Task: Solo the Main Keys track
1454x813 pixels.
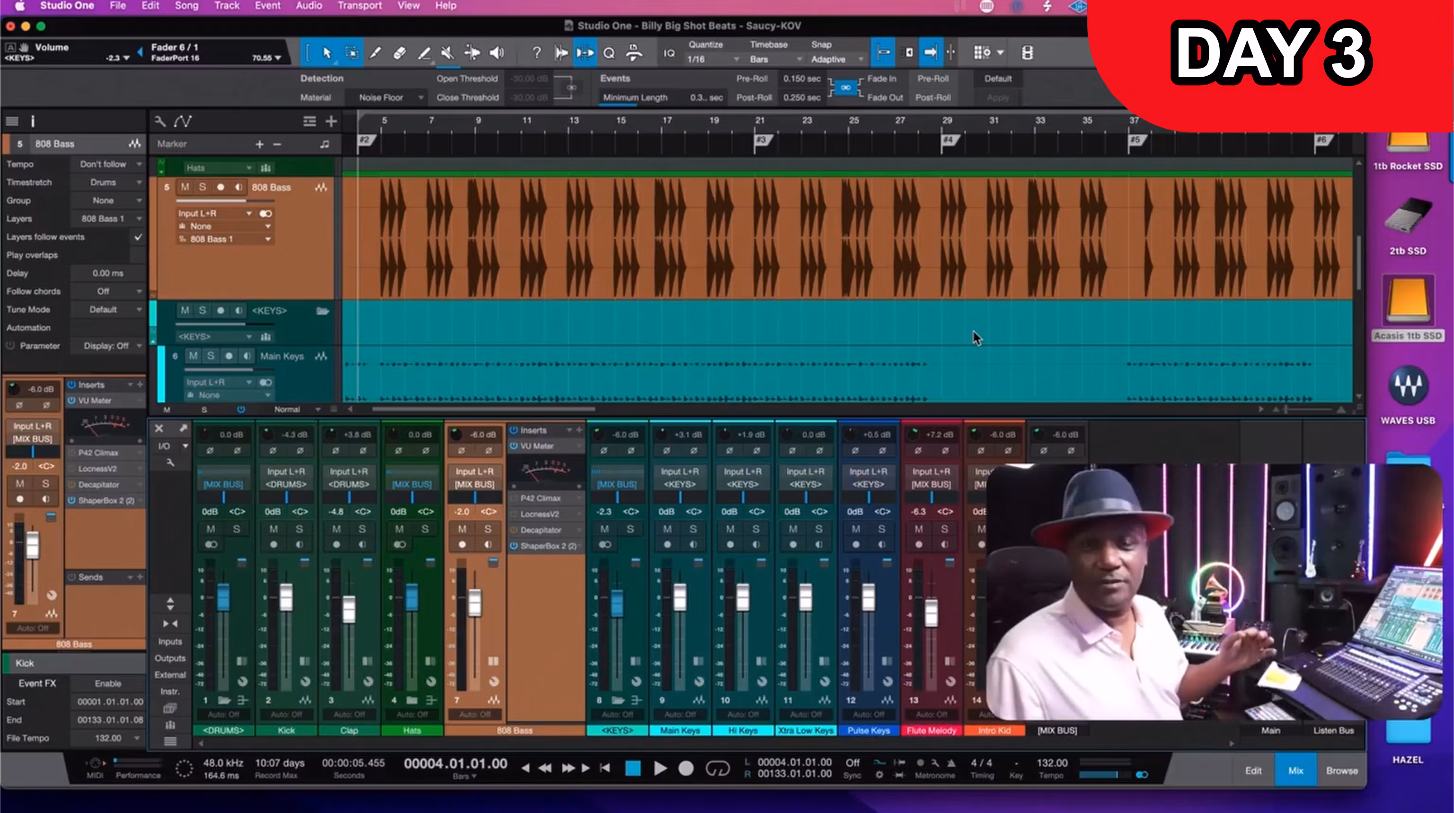Action: point(211,356)
